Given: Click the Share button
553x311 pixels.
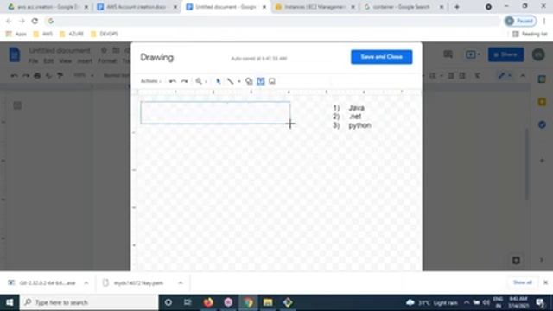Looking at the screenshot, I should pyautogui.click(x=505, y=54).
